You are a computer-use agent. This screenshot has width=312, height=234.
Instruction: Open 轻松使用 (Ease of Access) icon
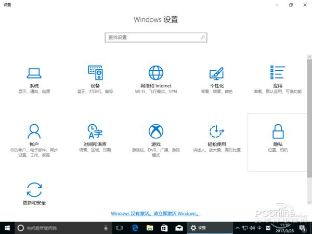point(216,131)
